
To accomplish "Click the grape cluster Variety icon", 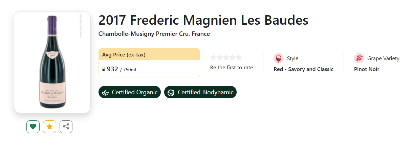I will coord(359,58).
